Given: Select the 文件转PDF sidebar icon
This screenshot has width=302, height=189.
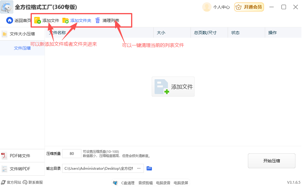Looking at the screenshot, I should 5,169.
